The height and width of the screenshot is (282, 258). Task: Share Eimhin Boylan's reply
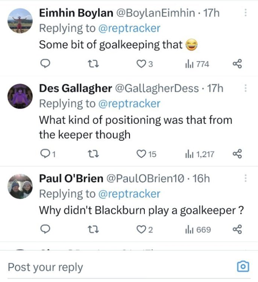tap(237, 64)
